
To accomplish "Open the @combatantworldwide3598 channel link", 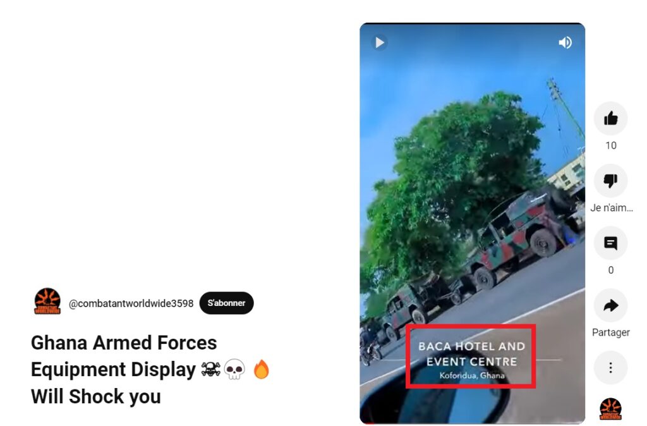I will [x=131, y=303].
